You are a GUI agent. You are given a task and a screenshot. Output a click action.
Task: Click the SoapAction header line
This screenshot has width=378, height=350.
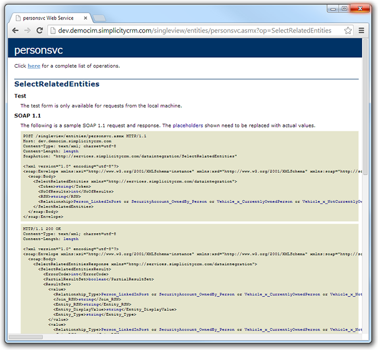point(130,156)
